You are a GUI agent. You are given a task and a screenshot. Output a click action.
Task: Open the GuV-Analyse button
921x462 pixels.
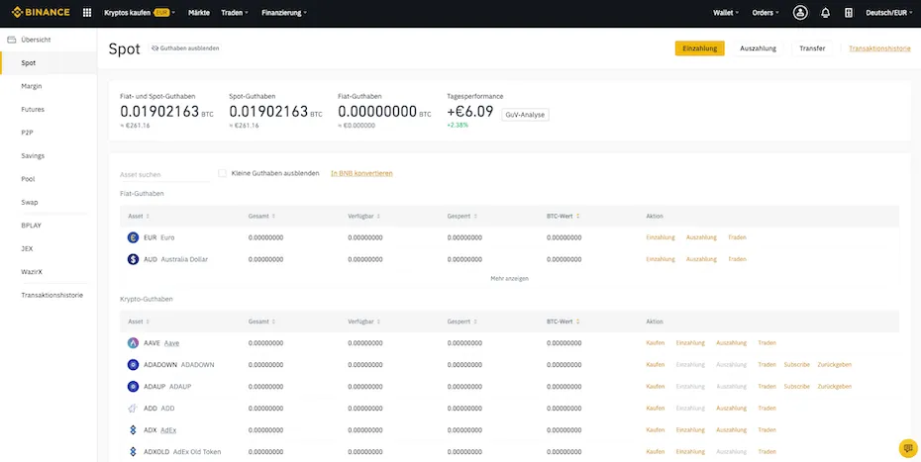click(x=525, y=115)
